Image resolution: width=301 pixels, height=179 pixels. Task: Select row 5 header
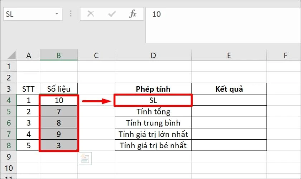click(x=9, y=111)
